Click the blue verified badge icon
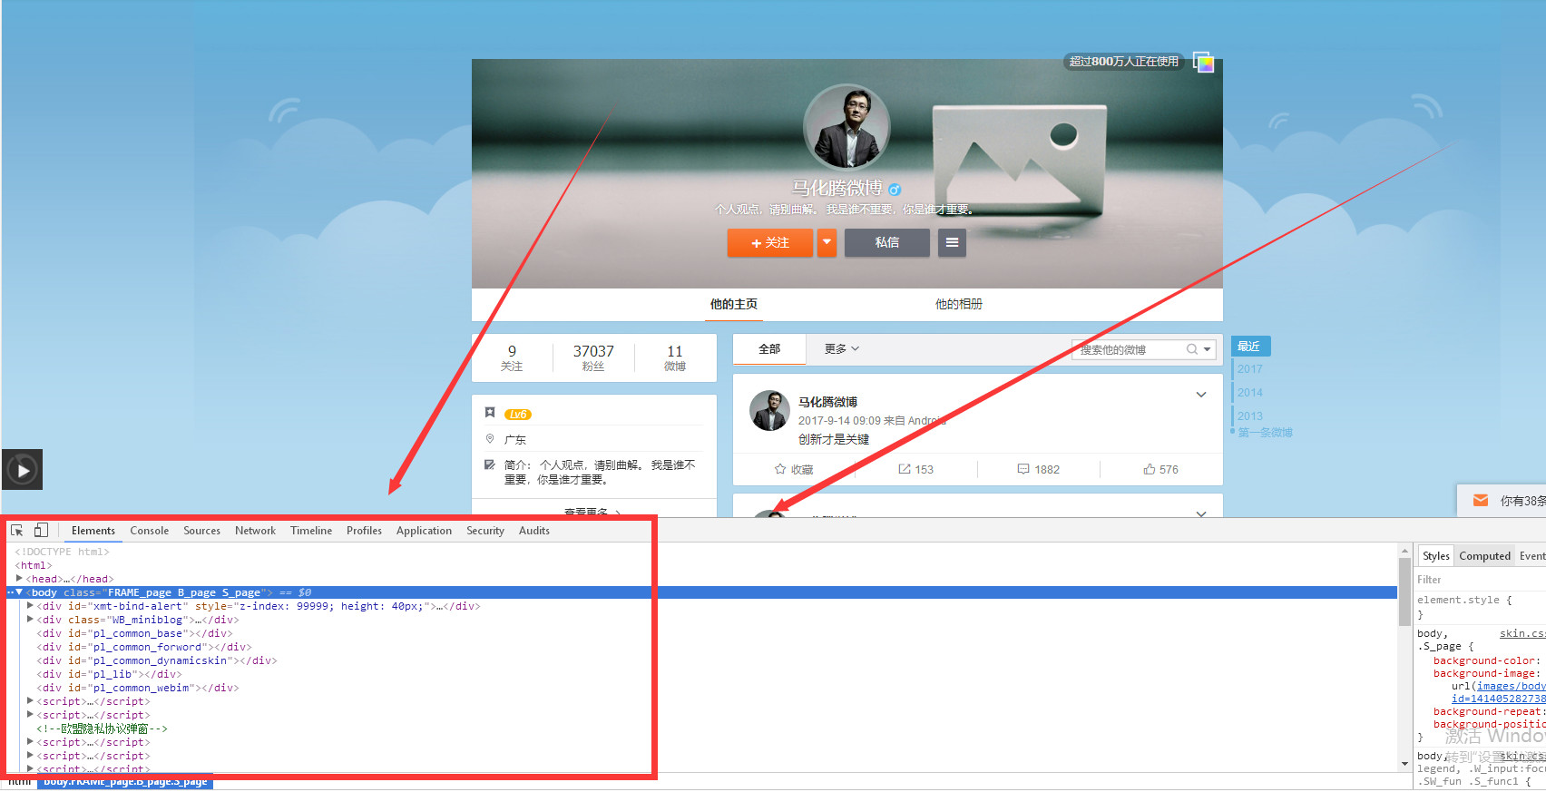 pyautogui.click(x=895, y=190)
